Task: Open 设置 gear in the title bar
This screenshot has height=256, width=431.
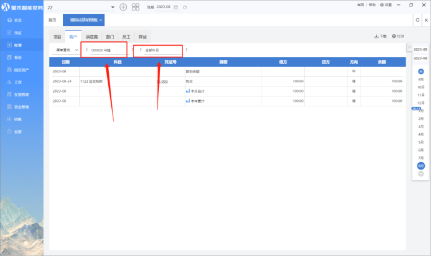Action: click(386, 4)
